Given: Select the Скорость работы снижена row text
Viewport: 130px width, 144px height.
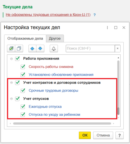Looking at the screenshot, I should click(x=51, y=67).
